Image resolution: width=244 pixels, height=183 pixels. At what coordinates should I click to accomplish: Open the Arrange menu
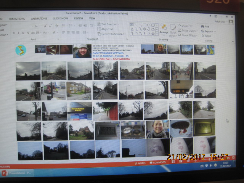[x=164, y=29]
